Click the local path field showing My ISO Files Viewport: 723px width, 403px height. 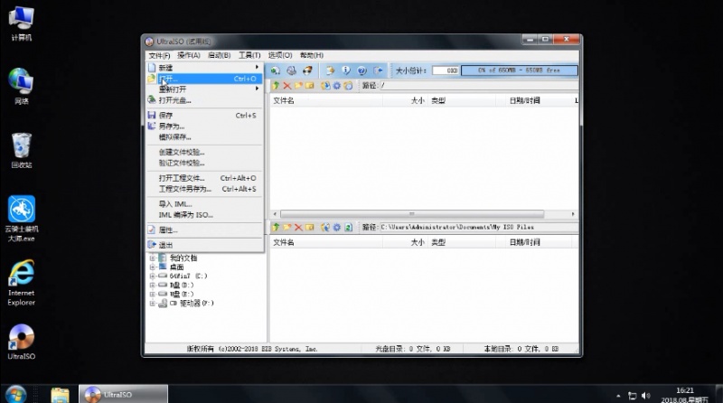pos(479,228)
